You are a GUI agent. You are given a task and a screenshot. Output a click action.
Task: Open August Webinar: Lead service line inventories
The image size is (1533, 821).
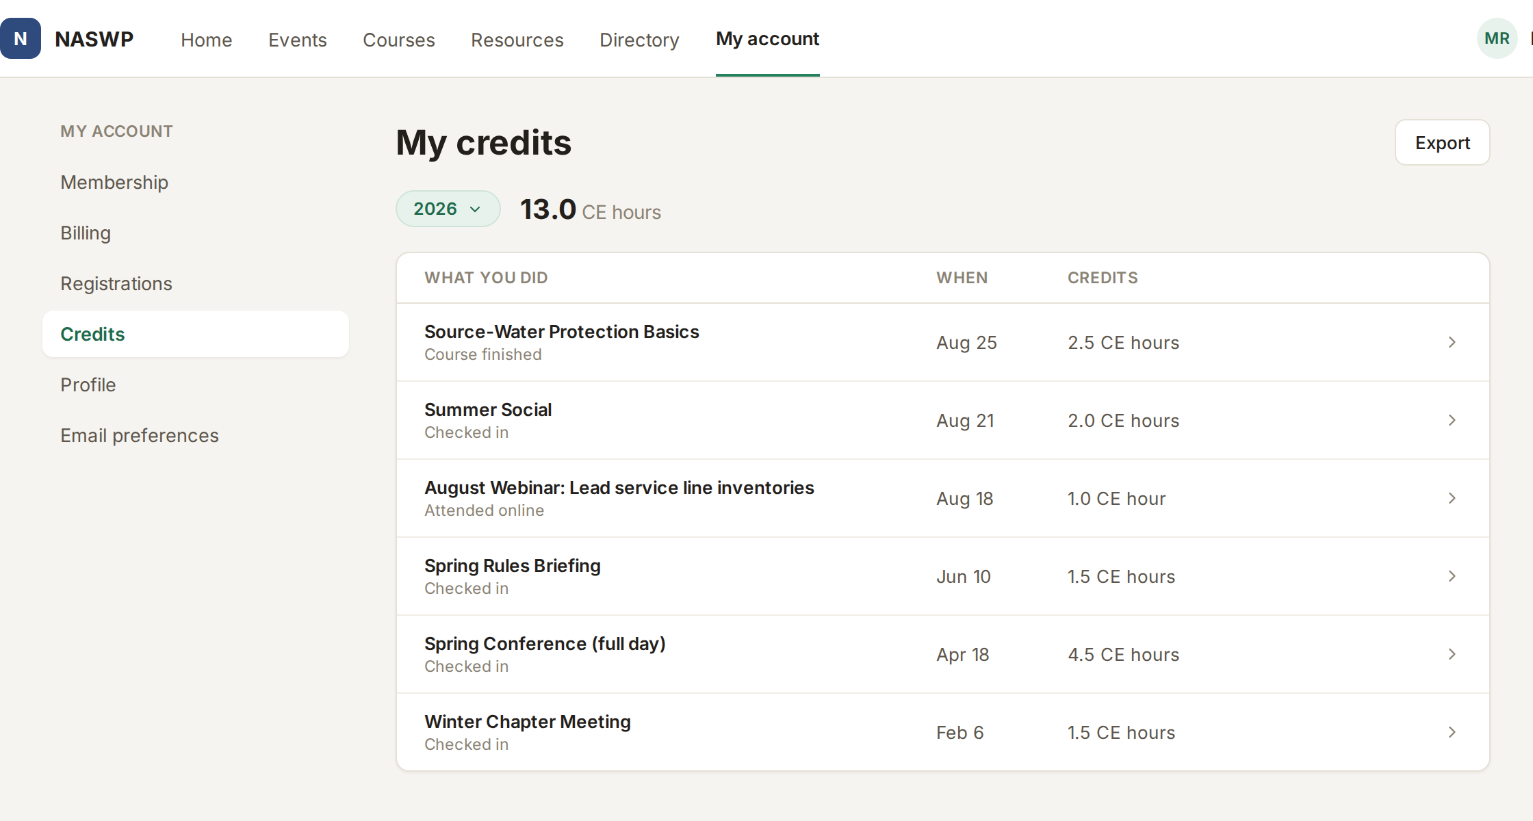[943, 498]
